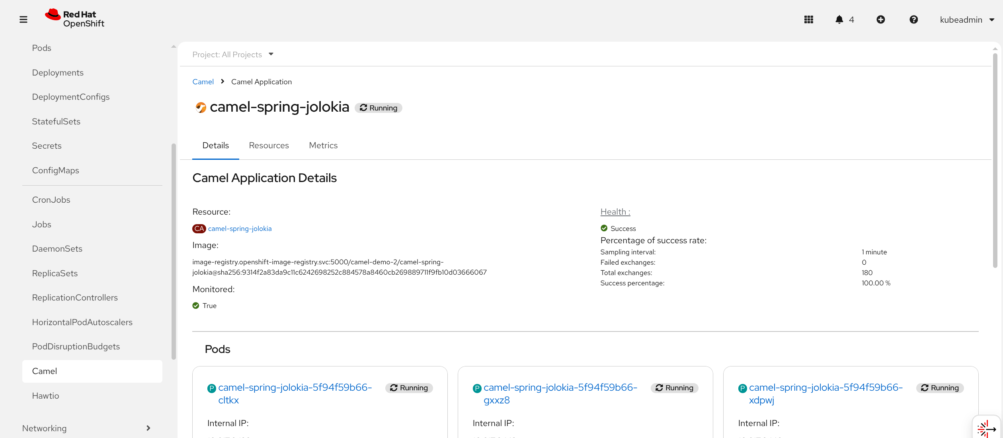The width and height of the screenshot is (1003, 438).
Task: Switch to the Resources tab
Action: [x=269, y=145]
